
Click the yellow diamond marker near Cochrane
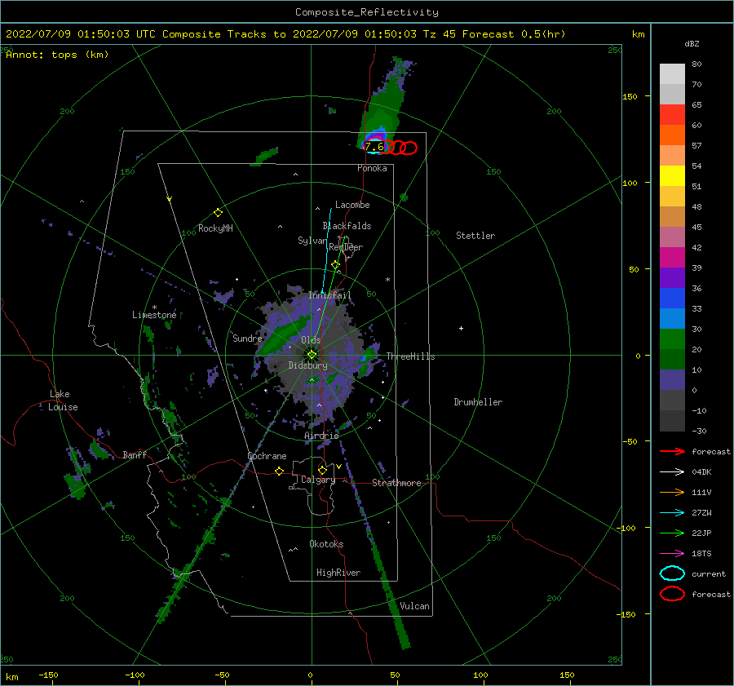point(280,471)
